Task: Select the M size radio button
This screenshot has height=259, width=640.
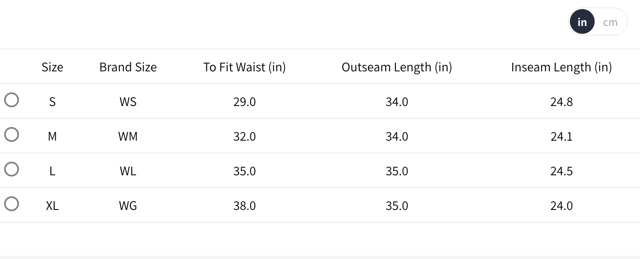Action: [12, 134]
